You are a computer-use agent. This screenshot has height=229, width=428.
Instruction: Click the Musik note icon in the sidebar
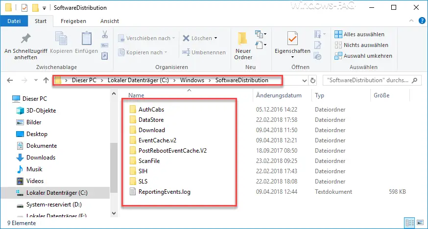coord(20,169)
